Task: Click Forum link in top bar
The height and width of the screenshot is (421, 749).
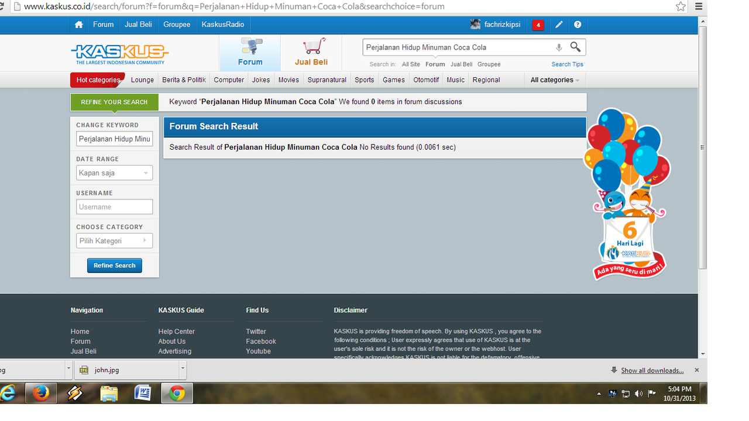Action: coord(103,25)
